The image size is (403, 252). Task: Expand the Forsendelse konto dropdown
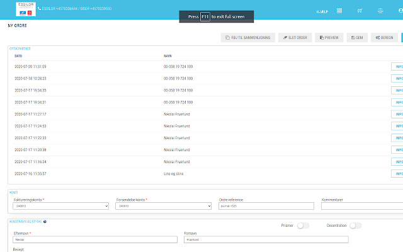point(163,205)
